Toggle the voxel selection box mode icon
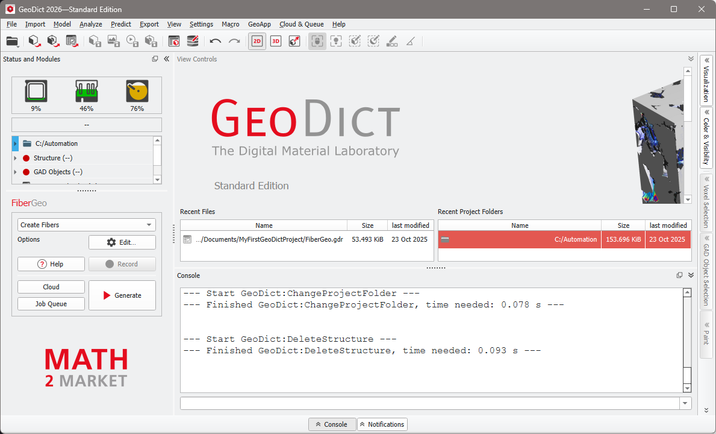716x434 pixels. tap(355, 41)
